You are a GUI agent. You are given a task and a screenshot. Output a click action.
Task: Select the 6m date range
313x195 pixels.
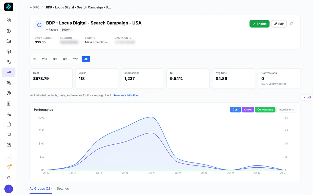65,59
